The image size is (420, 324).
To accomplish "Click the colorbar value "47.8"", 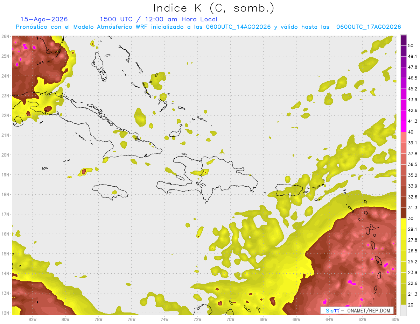I will [413, 67].
